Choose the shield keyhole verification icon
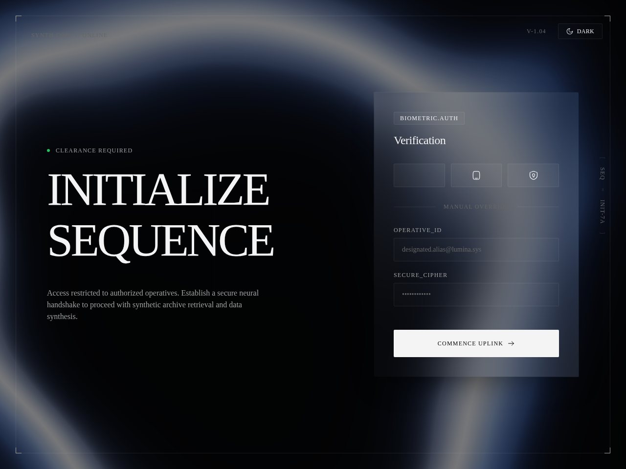 click(x=533, y=175)
